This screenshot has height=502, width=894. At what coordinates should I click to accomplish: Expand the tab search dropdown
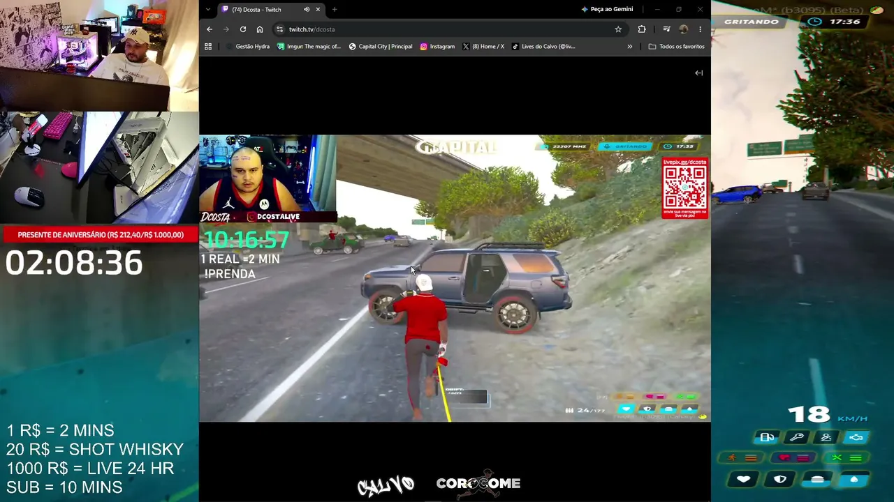coord(209,9)
